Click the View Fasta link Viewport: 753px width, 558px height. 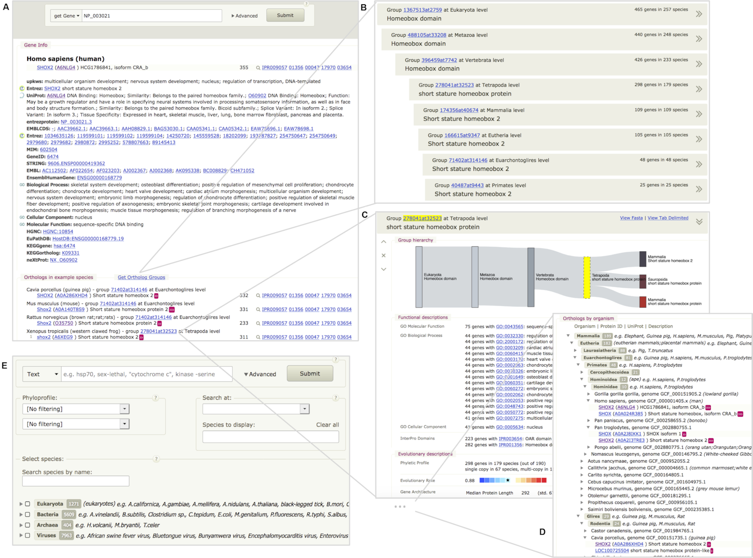631,218
